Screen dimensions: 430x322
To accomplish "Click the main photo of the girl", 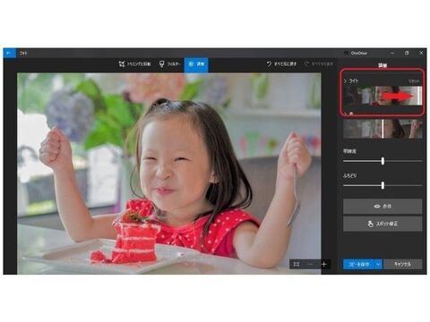I will [169, 174].
